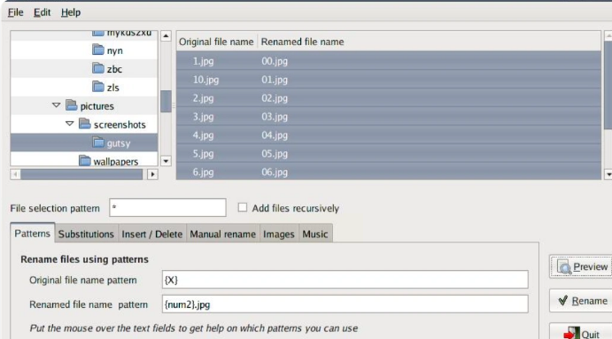The height and width of the screenshot is (339, 612).
Task: Click the pictures folder icon
Action: pos(72,105)
